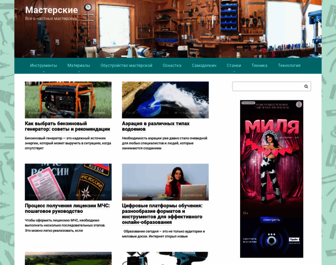Go to the Технология section
Image resolution: width=336 pixels, height=265 pixels.
click(289, 65)
